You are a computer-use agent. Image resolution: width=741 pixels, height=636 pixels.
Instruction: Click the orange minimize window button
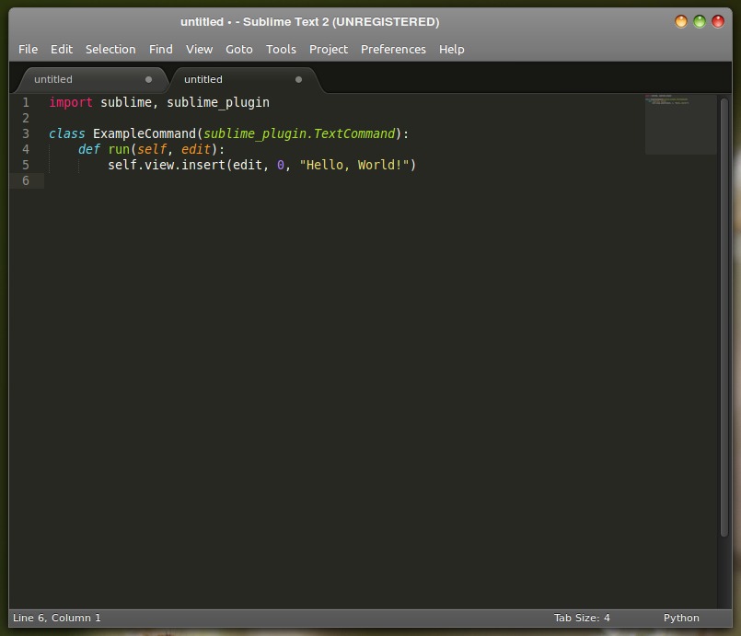pyautogui.click(x=681, y=22)
